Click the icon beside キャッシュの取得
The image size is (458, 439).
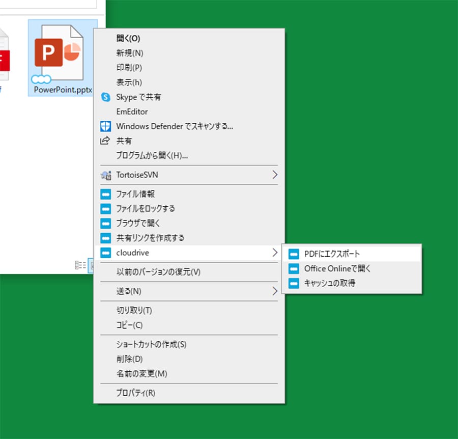(x=294, y=283)
